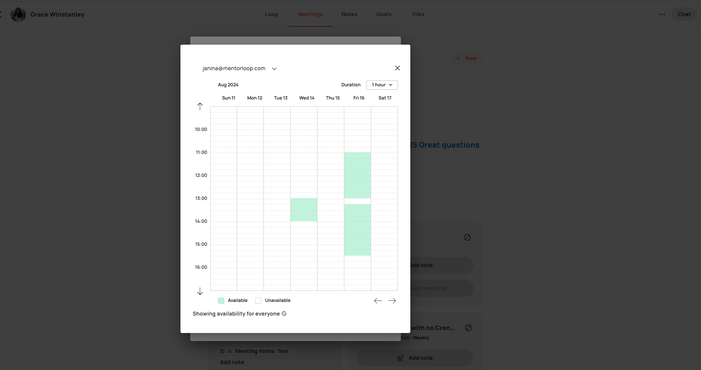Expand the janina@mentorloop.com account dropdown

(x=274, y=69)
